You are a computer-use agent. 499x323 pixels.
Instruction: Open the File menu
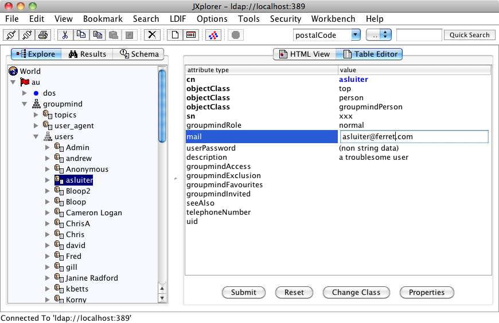(x=12, y=19)
